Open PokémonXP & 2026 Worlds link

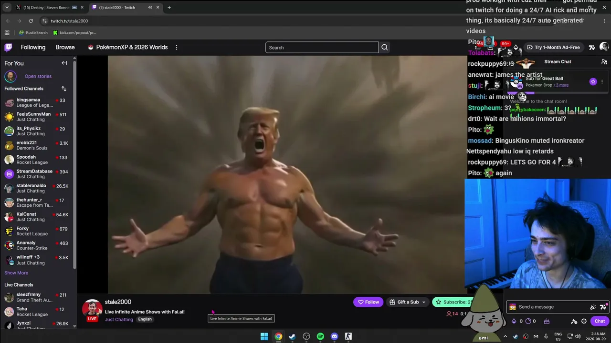pyautogui.click(x=127, y=47)
